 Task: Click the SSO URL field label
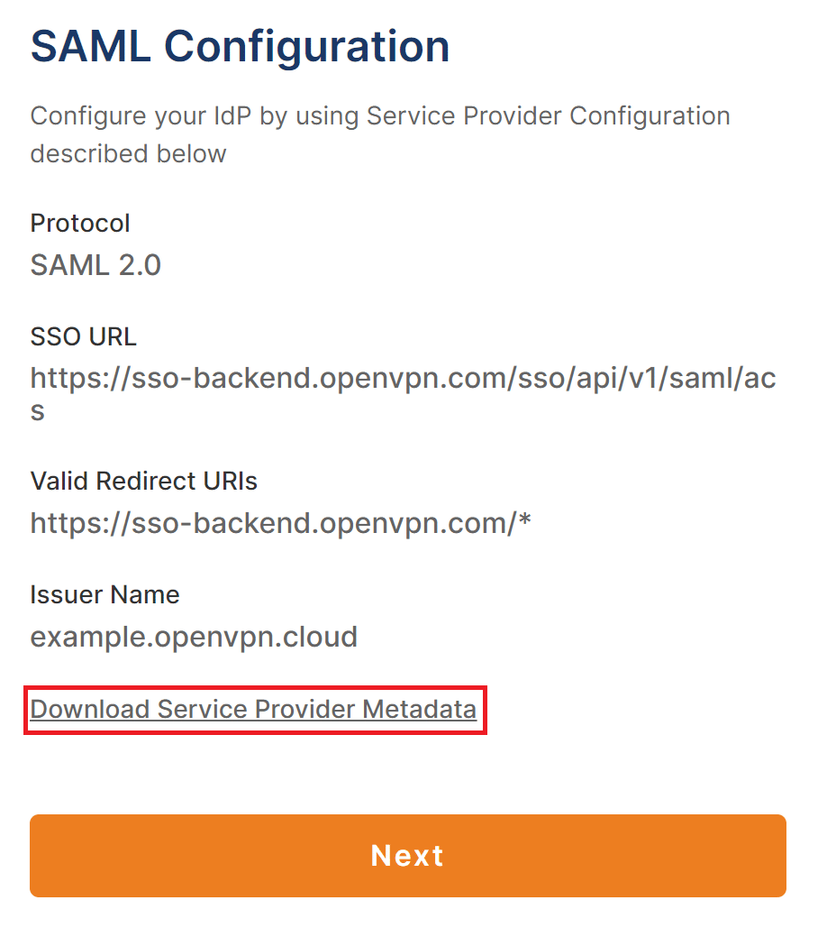click(84, 336)
